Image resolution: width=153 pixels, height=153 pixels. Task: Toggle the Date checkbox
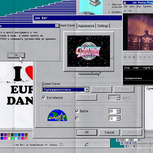tap(77, 111)
